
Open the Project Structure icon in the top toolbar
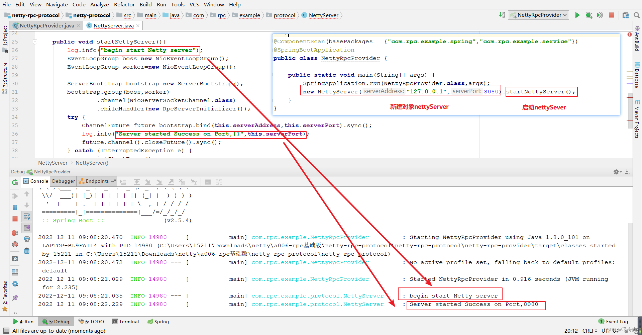626,15
